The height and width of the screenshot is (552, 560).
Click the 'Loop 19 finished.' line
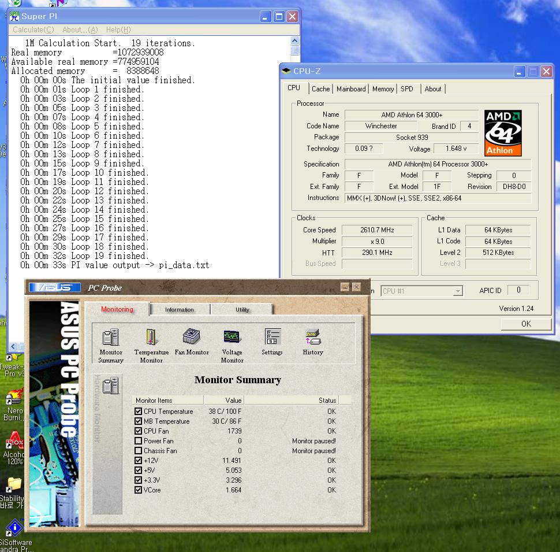click(109, 256)
